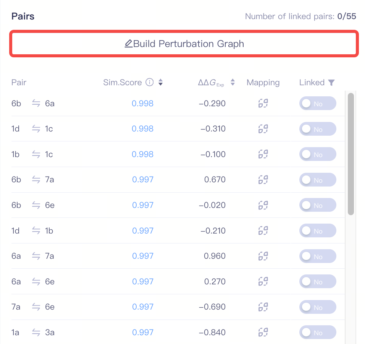365x344 pixels.
Task: Open mapping icon for pair 1a–3a
Action: pos(263,333)
